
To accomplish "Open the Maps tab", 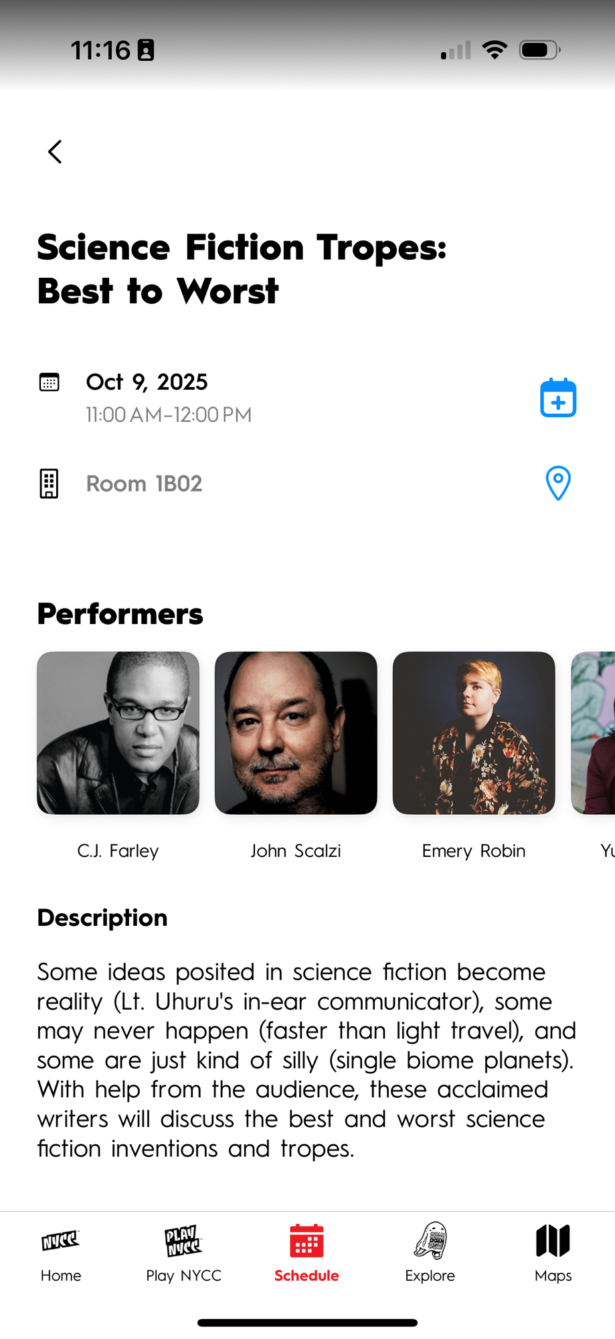I will pyautogui.click(x=553, y=1253).
